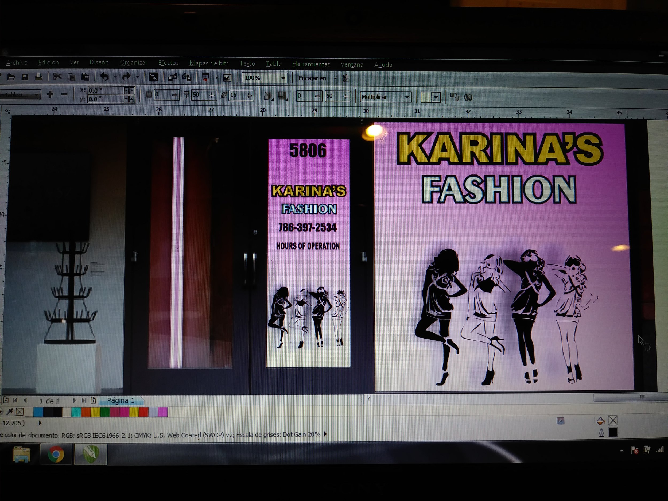Click the no-color X swatch
The width and height of the screenshot is (668, 501).
(x=20, y=411)
